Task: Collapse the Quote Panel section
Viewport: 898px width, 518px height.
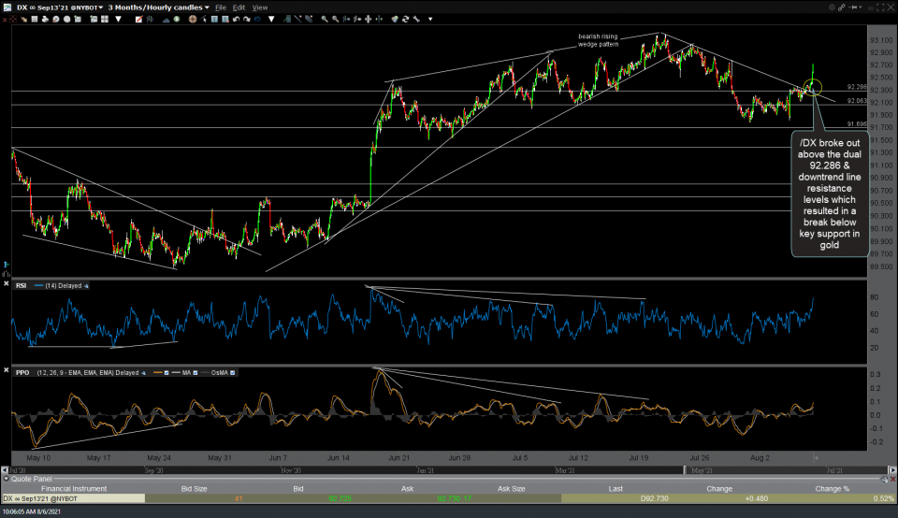Action: coord(5,479)
